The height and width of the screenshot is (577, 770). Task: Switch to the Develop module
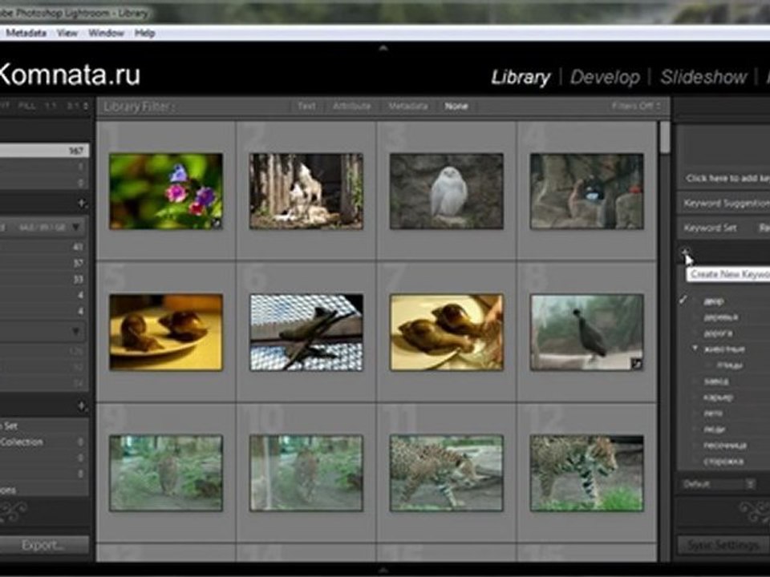pyautogui.click(x=605, y=77)
